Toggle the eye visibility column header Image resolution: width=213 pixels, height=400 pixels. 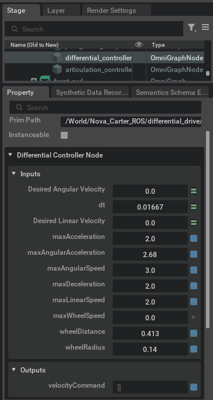(139, 45)
